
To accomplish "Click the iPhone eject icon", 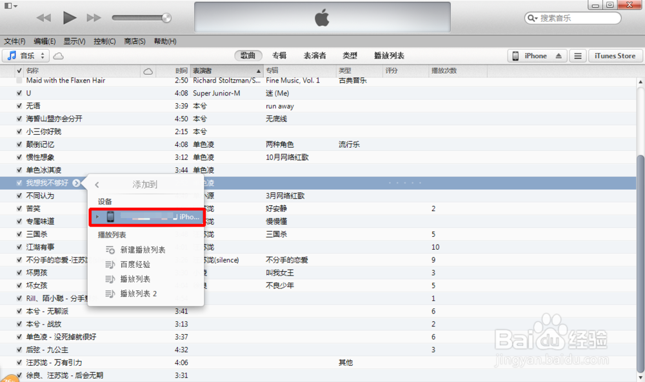I will tap(559, 55).
